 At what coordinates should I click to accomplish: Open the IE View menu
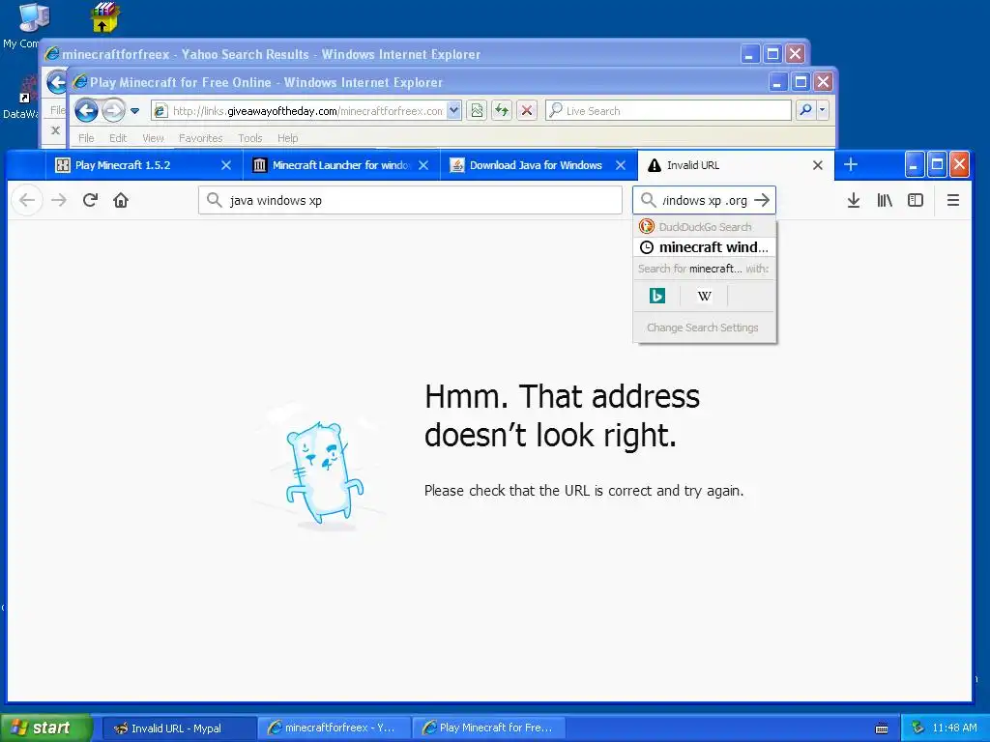point(153,138)
